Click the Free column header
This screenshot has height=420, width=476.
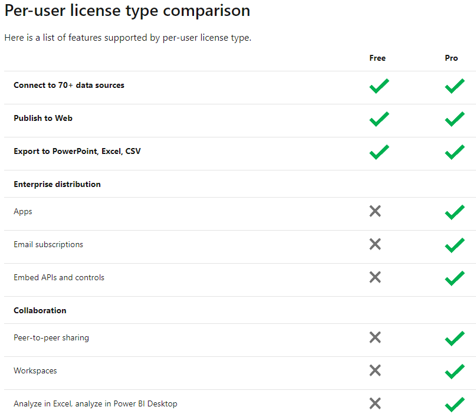[x=377, y=58]
